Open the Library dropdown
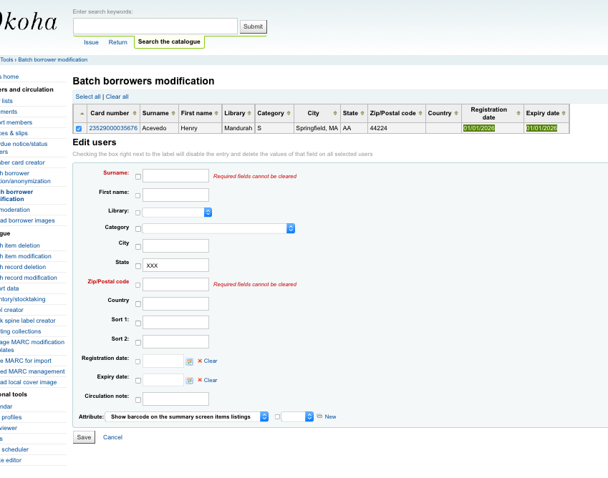Screen dimensions: 608x478 tap(177, 213)
